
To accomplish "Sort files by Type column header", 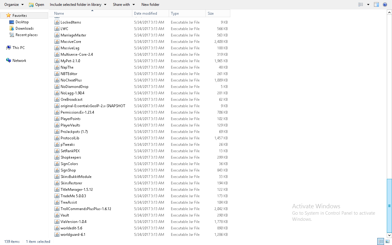I will pos(187,13).
